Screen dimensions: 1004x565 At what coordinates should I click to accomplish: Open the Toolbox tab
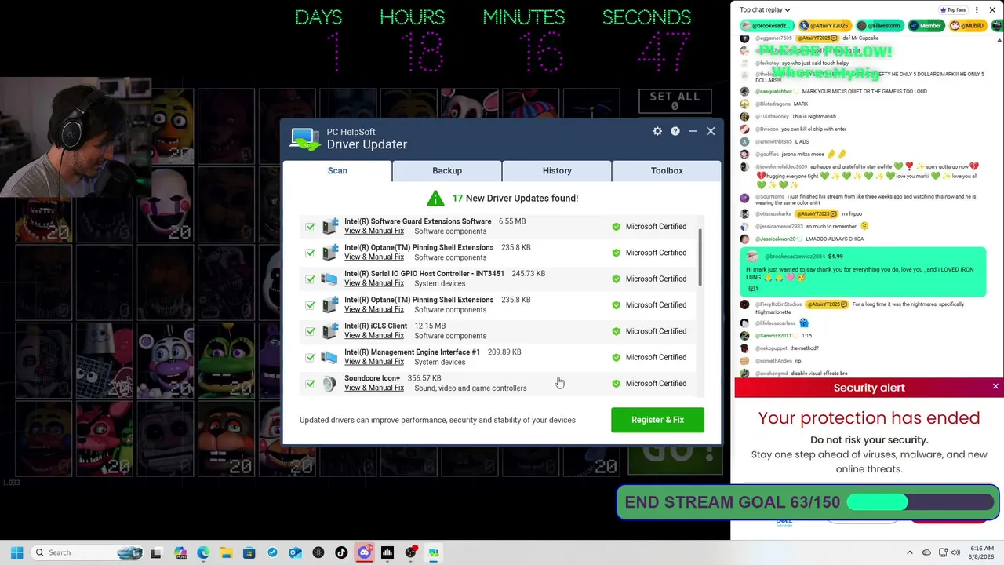667,171
